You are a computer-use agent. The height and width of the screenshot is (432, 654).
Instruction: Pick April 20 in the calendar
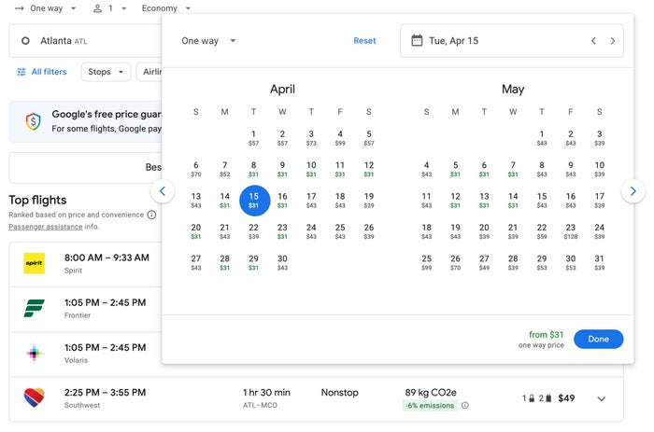tap(196, 231)
